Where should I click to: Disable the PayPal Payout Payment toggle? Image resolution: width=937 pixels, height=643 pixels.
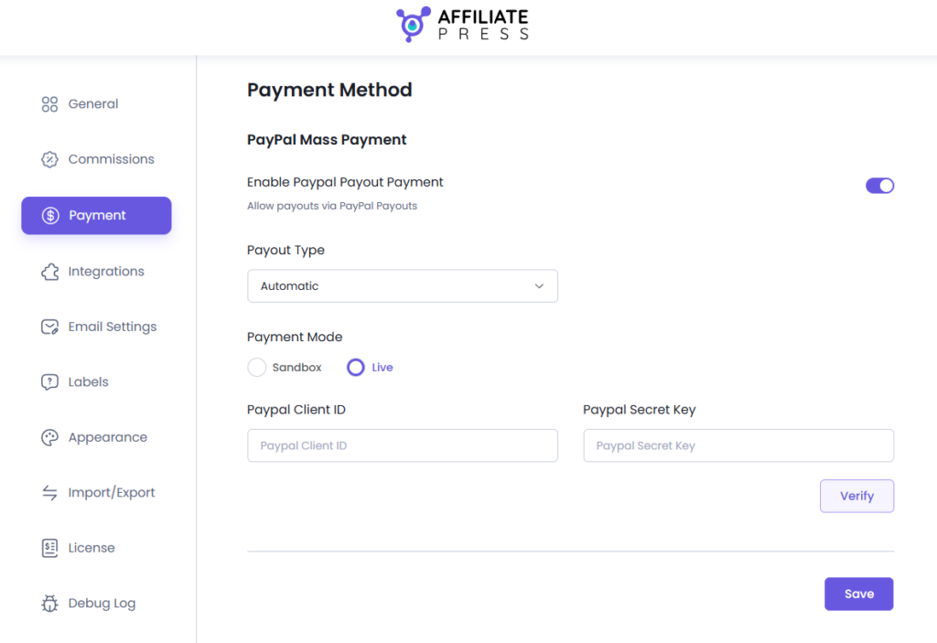(879, 186)
